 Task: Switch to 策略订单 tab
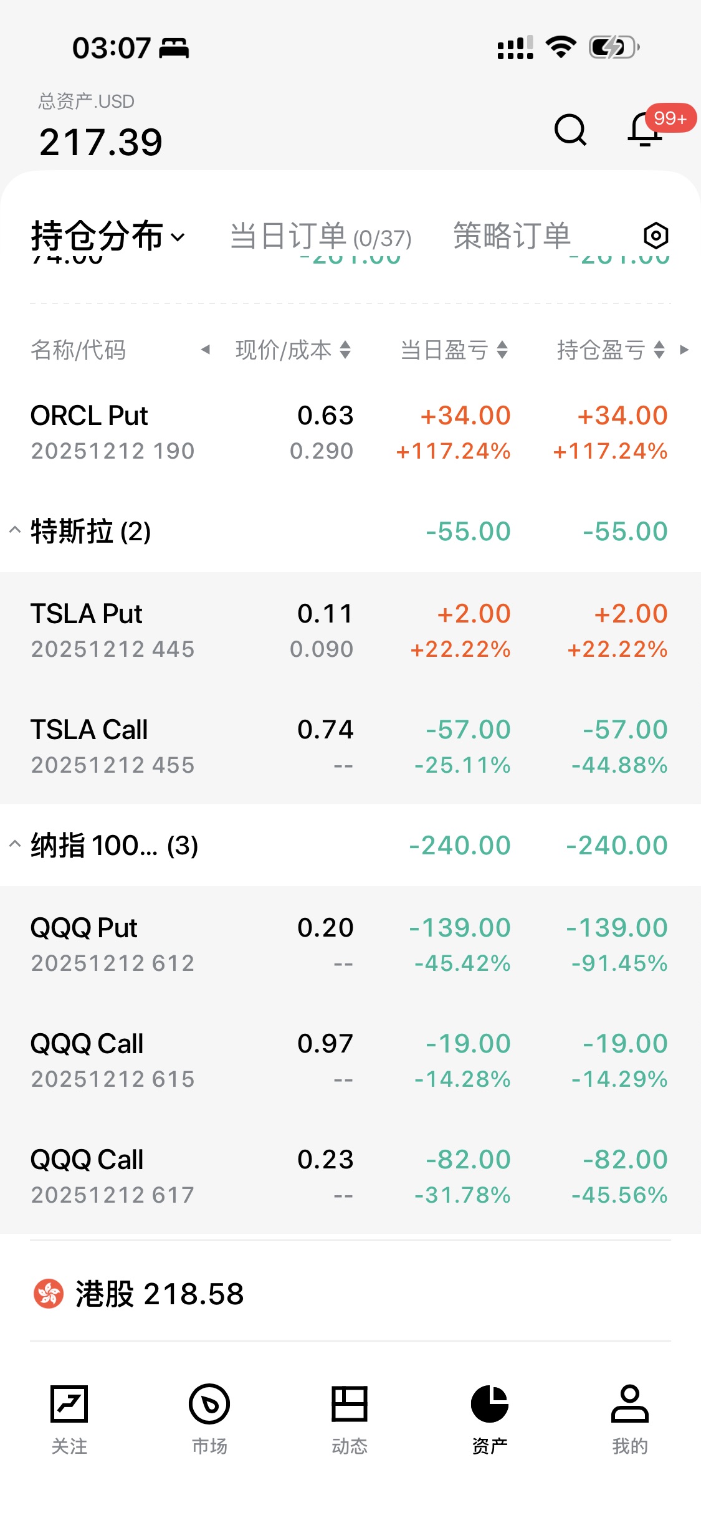pos(512,236)
